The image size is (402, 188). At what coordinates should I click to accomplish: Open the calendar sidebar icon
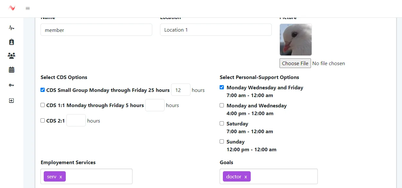[x=12, y=70]
